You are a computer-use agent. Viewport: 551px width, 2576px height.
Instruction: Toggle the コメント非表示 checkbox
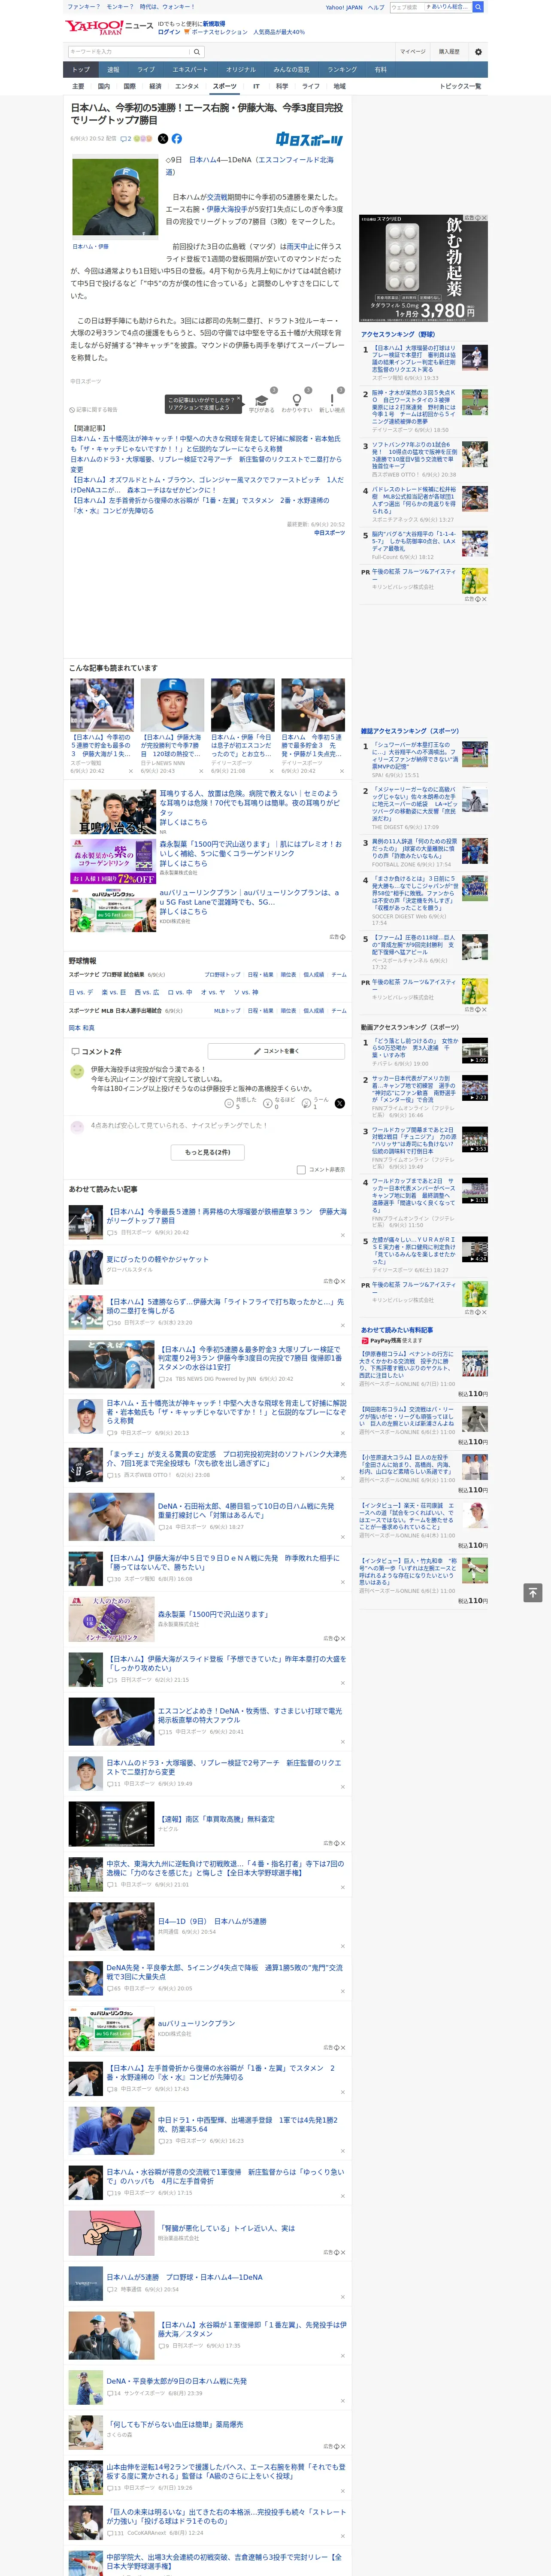(x=301, y=1169)
